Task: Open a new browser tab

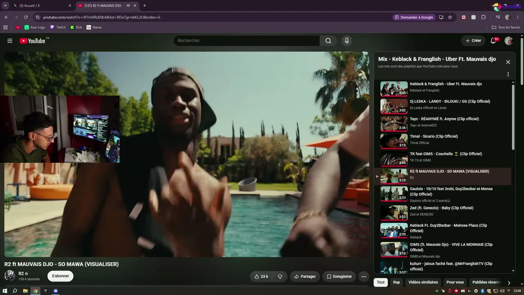Action: (145, 6)
